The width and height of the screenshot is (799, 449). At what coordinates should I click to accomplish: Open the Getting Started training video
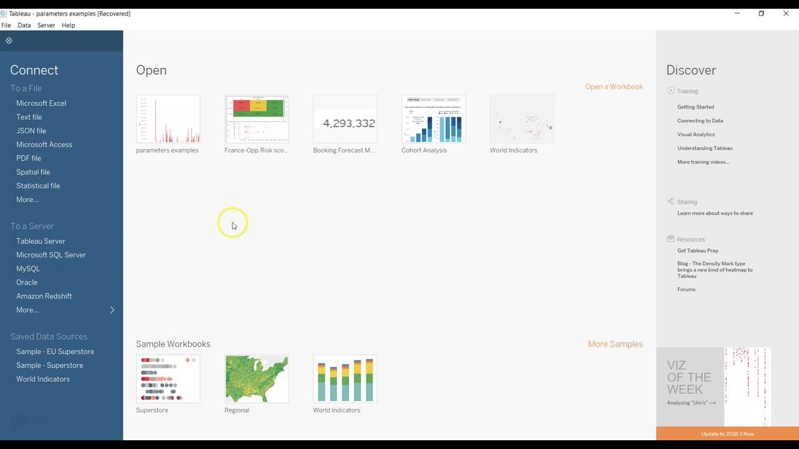point(695,107)
